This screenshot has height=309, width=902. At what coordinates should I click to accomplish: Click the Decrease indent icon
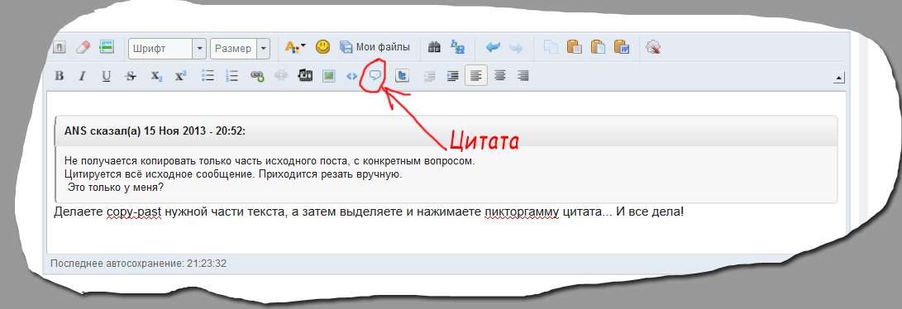tap(429, 76)
